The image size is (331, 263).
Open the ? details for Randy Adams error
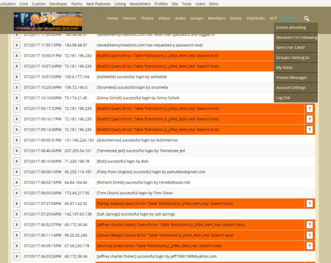point(309,203)
